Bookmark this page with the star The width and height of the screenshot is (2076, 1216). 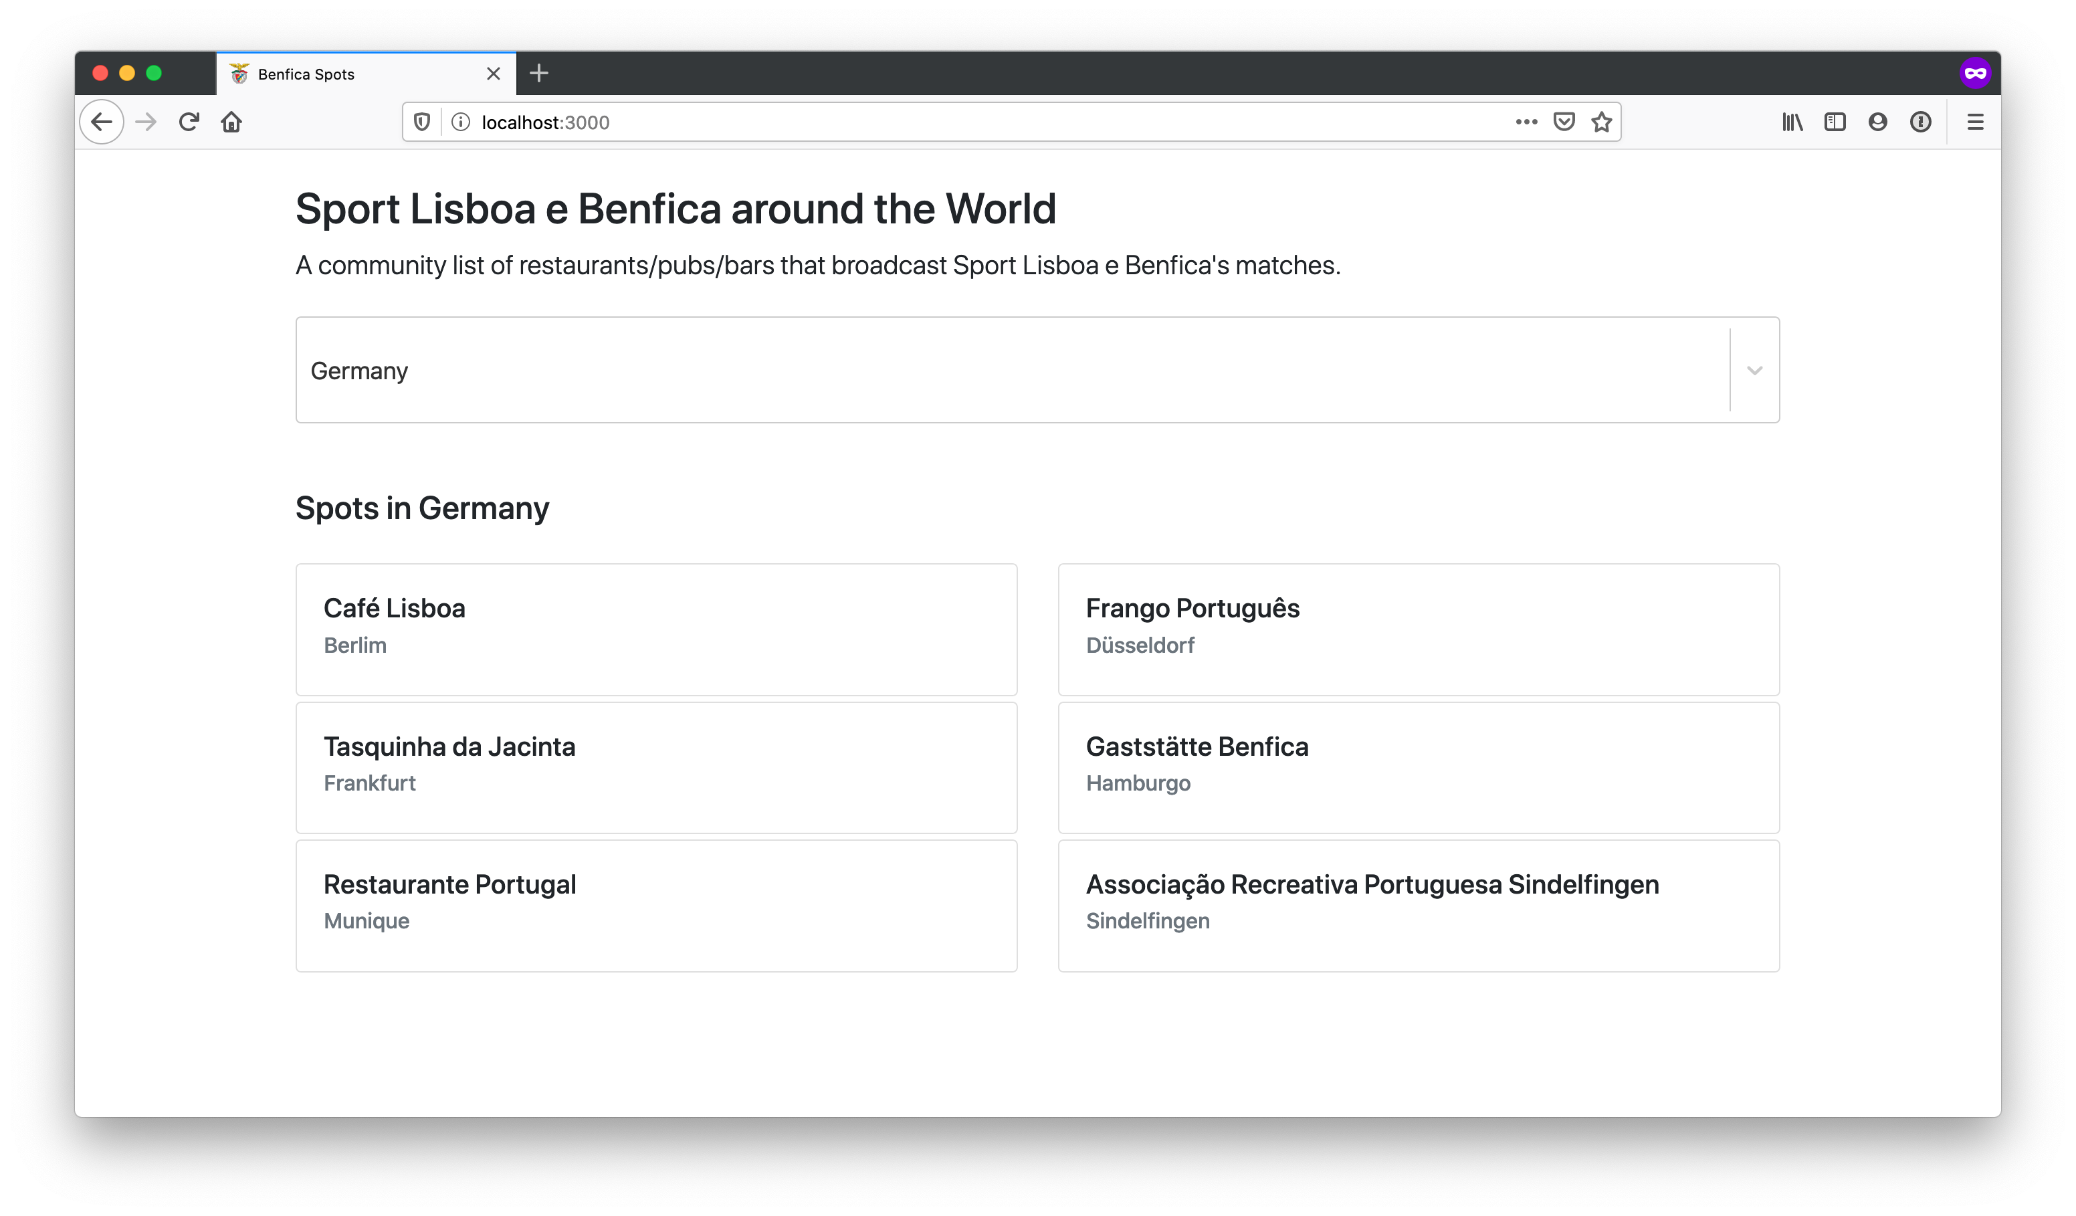click(x=1602, y=122)
